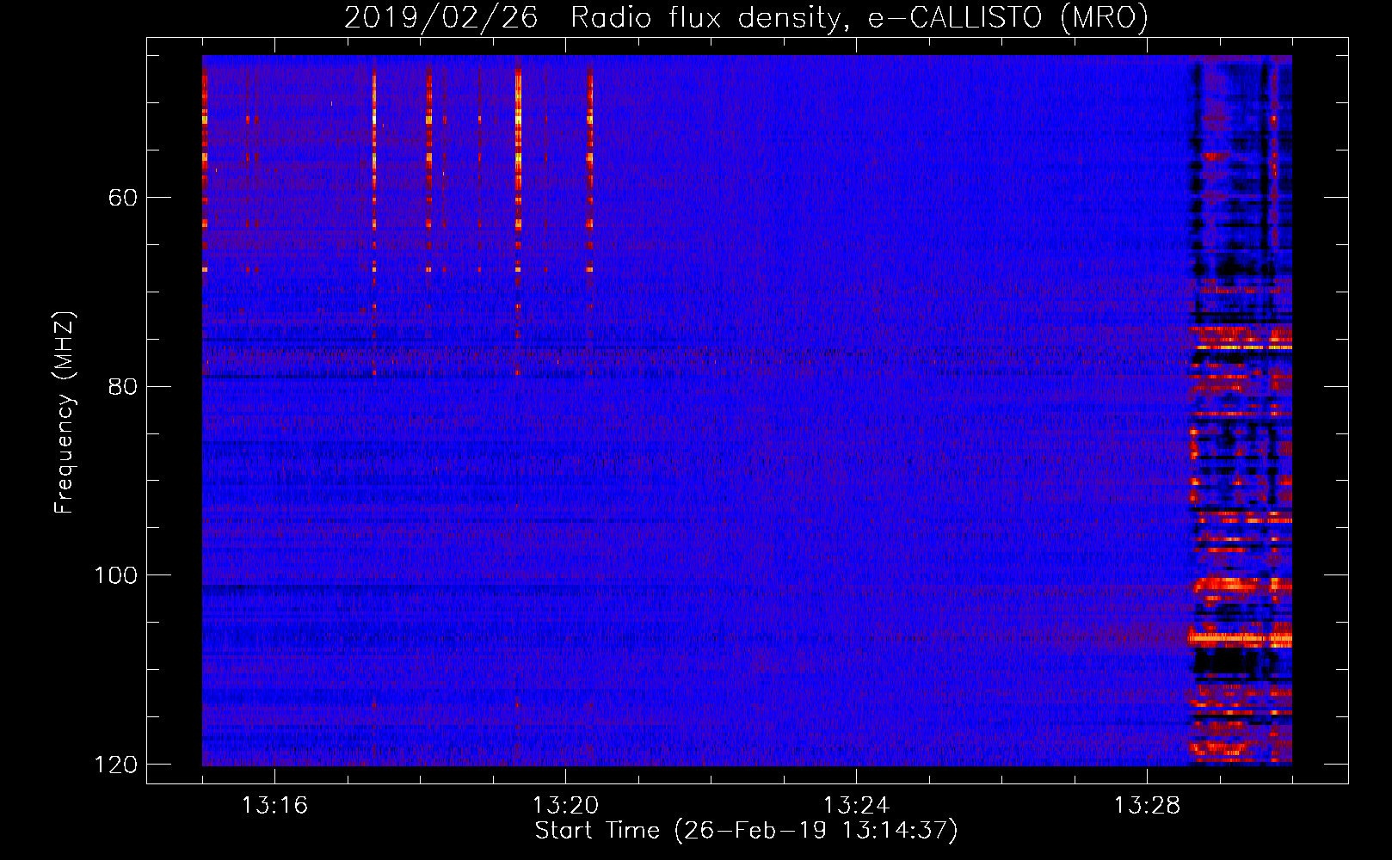1392x860 pixels.
Task: Click the 13:24 time tick label
Action: pyautogui.click(x=856, y=806)
